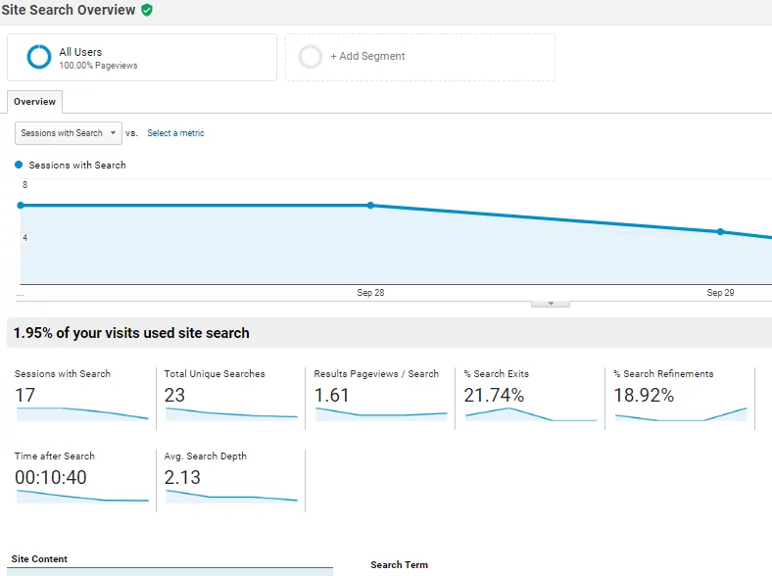Select the % Search Refinements sparkline tile
This screenshot has height=576, width=772.
point(680,398)
